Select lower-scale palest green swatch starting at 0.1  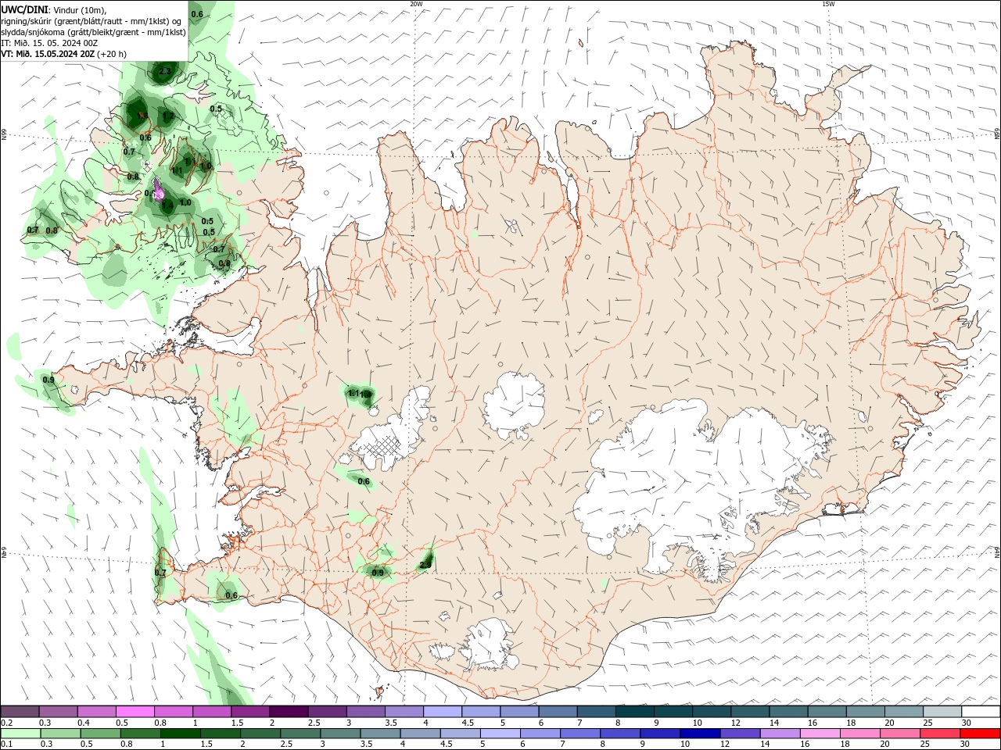21,733
